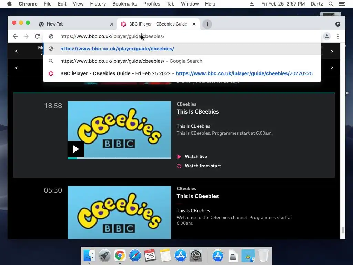Image resolution: width=353 pixels, height=265 pixels.
Task: Click the 05:30 time label
Action: (x=53, y=190)
